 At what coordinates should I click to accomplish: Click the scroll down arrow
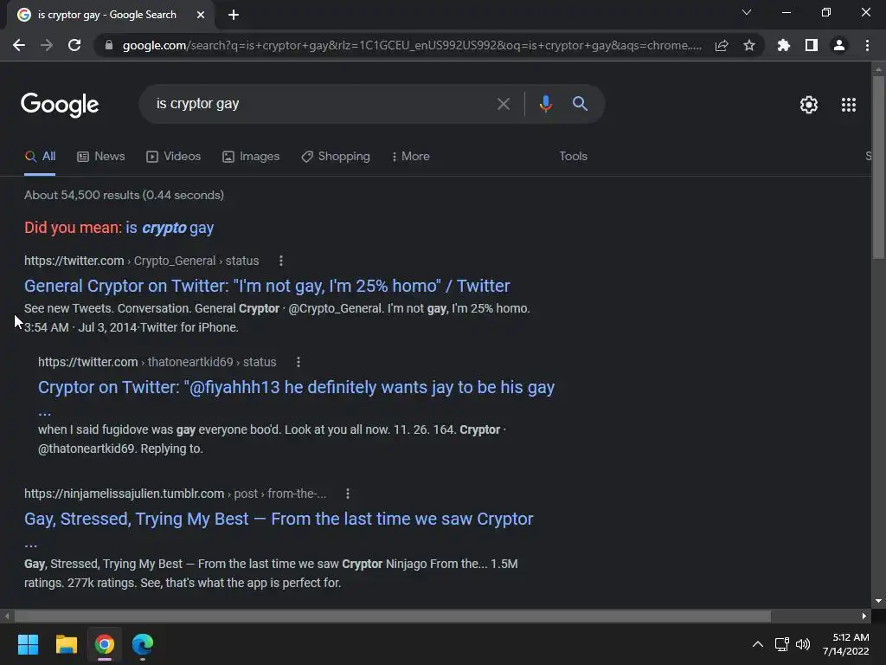[x=878, y=601]
